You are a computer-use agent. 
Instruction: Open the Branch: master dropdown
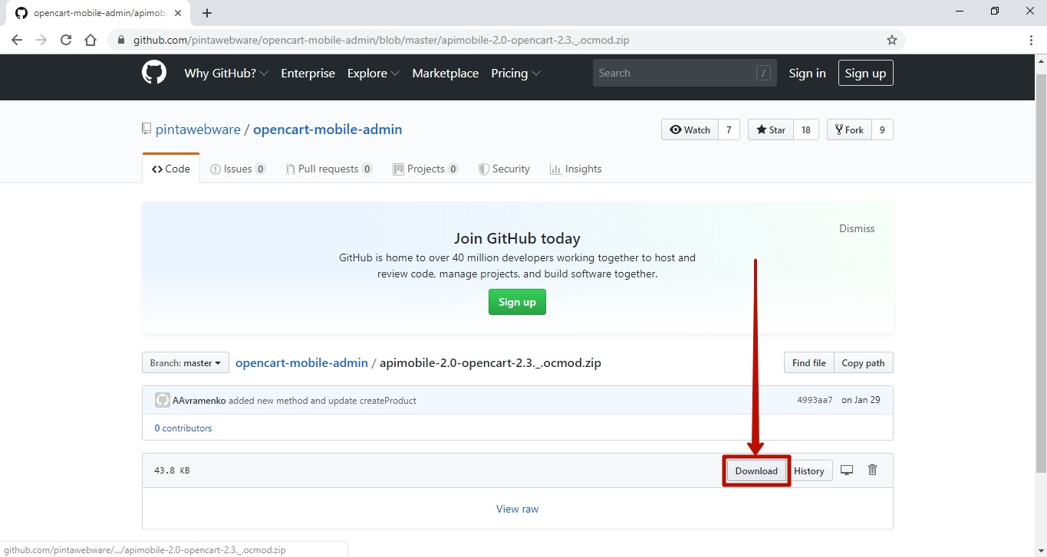(186, 363)
